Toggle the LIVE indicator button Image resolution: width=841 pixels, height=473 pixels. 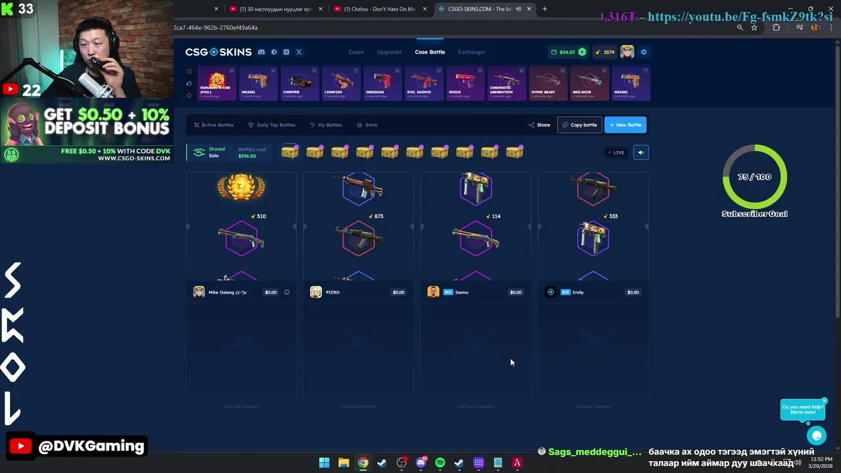pos(616,152)
